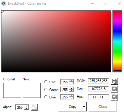Decrease the Alpha value with down arrow
124x112 pixels.
[x=26, y=108]
